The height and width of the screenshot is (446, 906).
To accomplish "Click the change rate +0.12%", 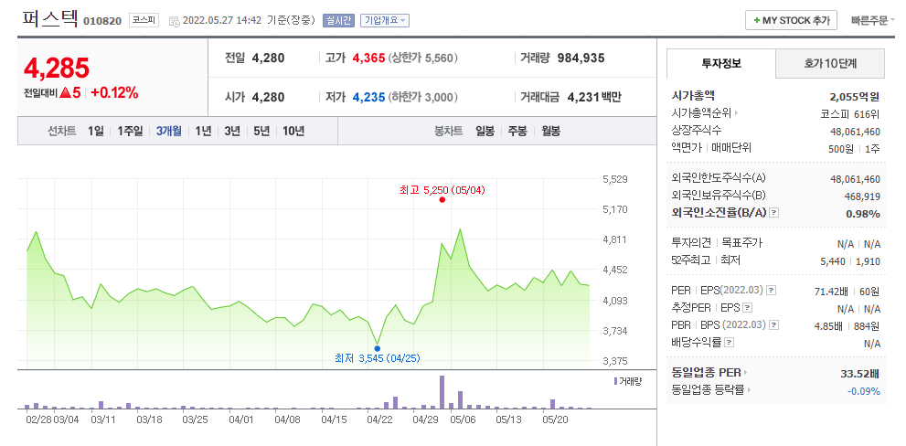I will coord(114,92).
